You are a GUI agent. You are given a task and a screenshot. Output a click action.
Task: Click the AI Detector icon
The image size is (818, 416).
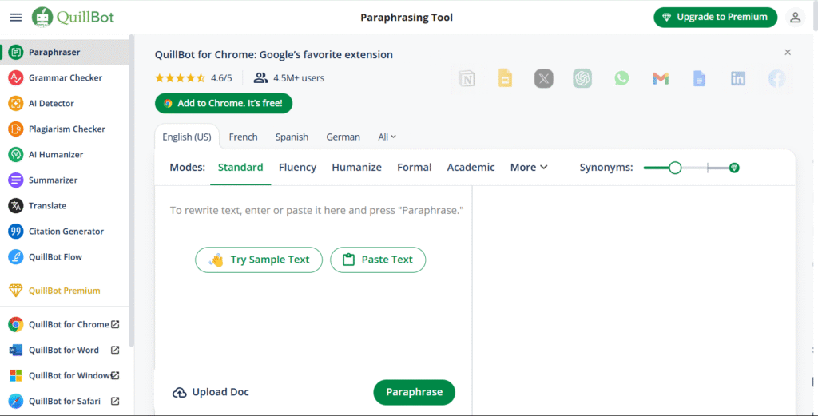(x=16, y=103)
